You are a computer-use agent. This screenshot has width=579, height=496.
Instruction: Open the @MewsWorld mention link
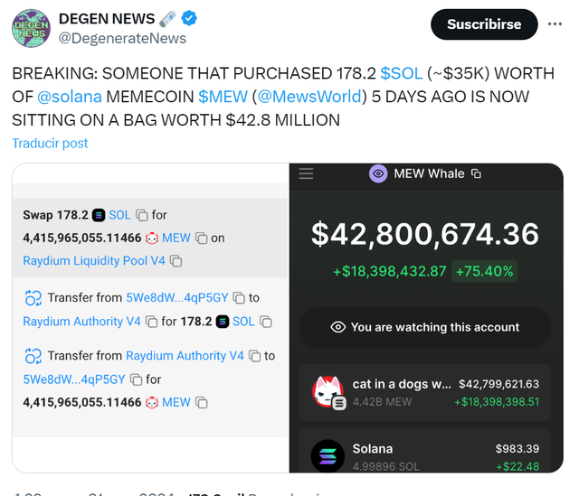point(309,97)
